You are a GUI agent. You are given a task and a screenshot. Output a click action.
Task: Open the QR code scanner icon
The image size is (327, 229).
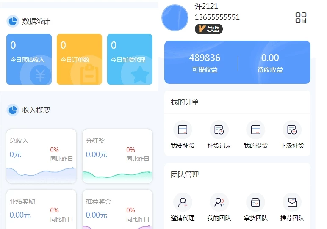tap(301, 18)
